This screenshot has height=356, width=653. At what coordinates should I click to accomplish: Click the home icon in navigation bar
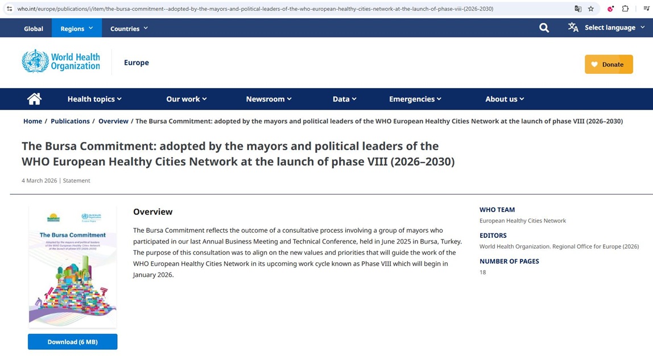pos(34,99)
